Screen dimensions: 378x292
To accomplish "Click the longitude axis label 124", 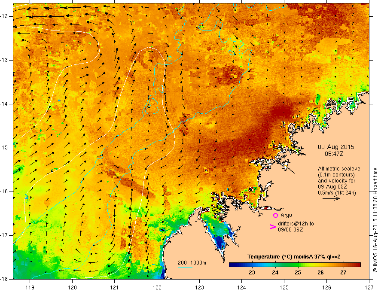I will tap(242, 287).
